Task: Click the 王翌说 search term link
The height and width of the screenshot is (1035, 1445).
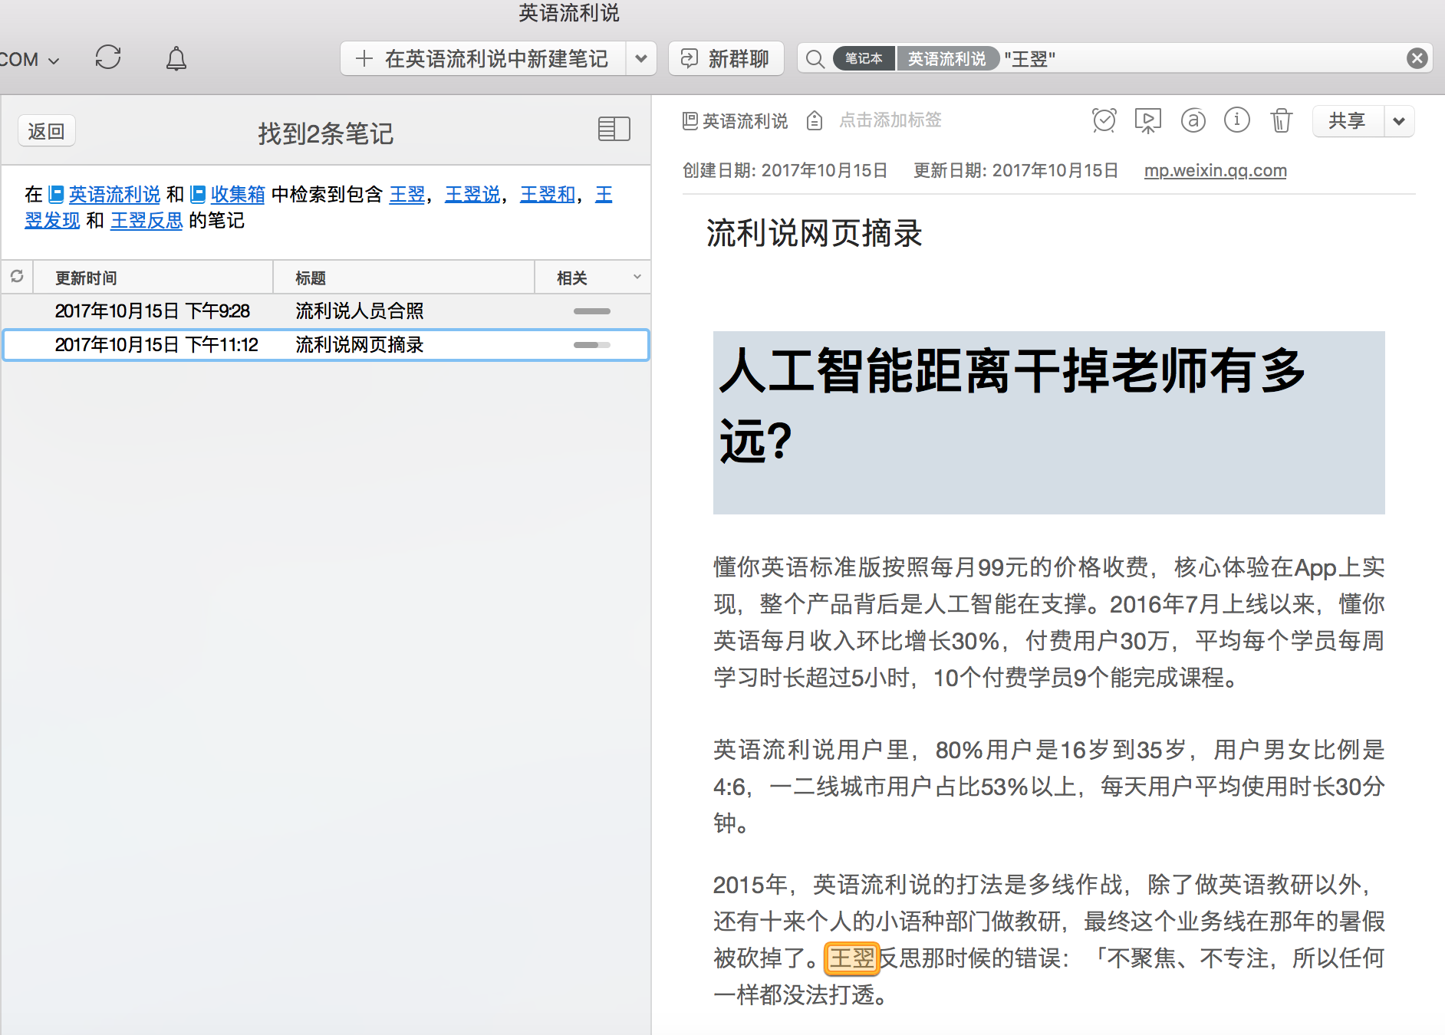Action: [472, 195]
